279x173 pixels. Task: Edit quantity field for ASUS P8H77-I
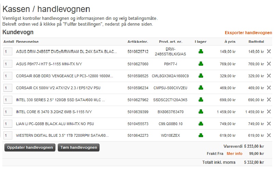point(8,64)
